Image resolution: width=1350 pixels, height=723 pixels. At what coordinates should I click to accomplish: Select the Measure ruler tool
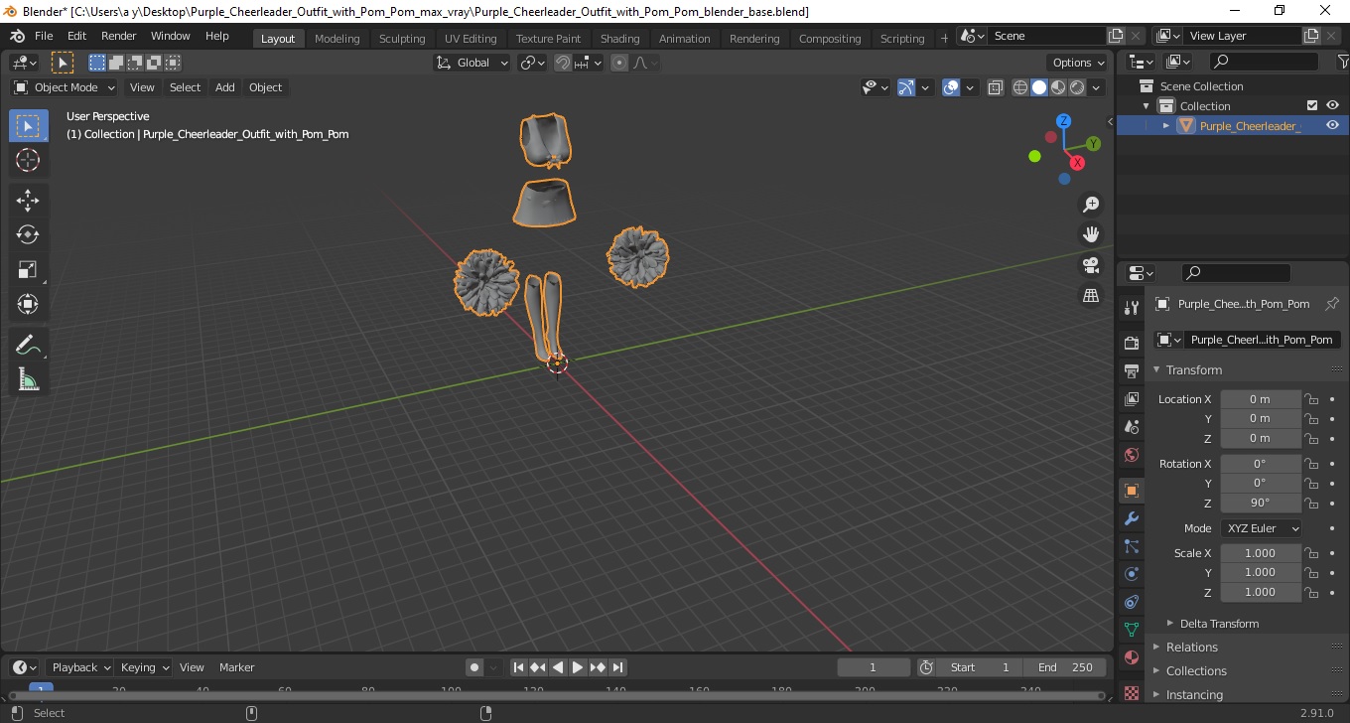pos(28,379)
